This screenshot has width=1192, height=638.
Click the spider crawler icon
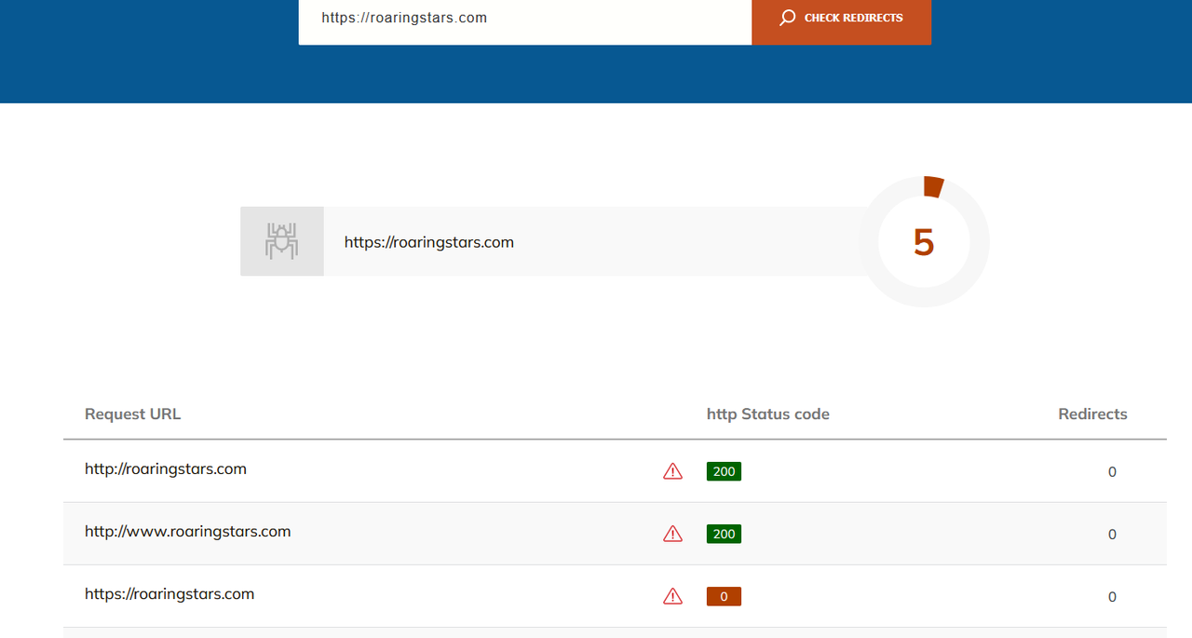pos(281,241)
